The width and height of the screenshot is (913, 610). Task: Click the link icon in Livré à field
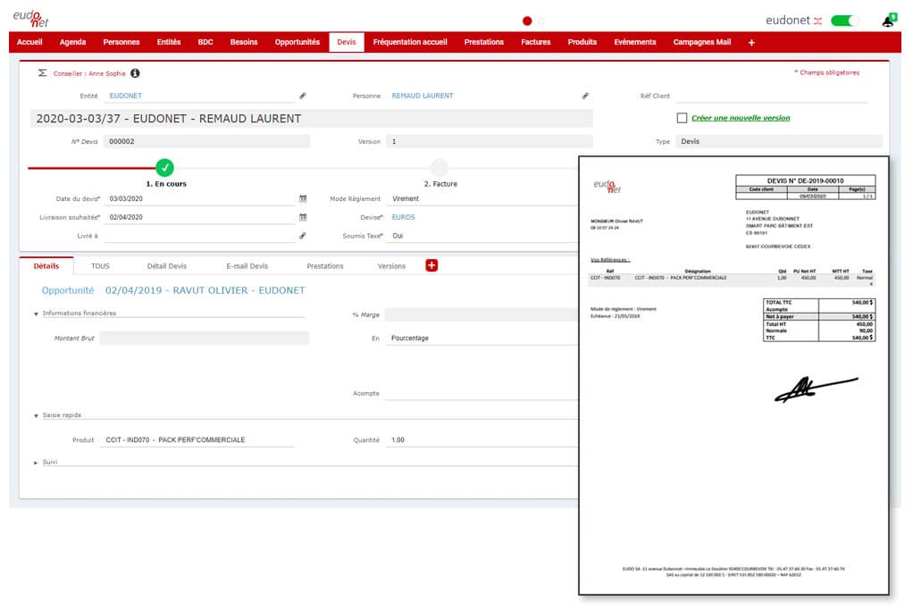[x=303, y=236]
